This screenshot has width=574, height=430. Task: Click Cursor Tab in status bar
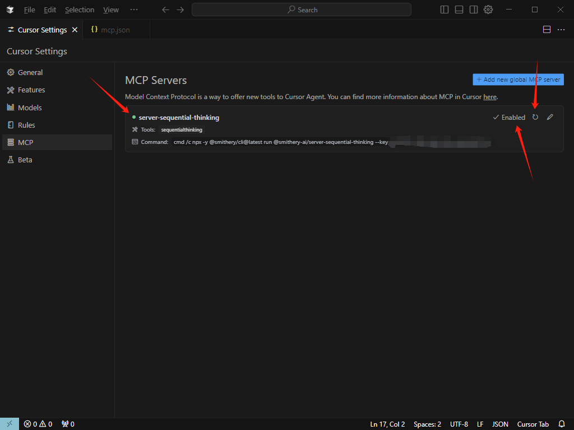pyautogui.click(x=533, y=424)
